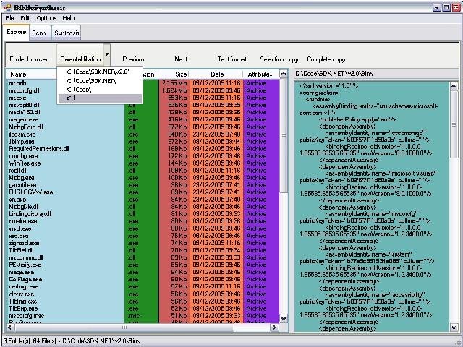This screenshot has width=463, height=347.
Task: Select file TlbImp.exe
Action: coord(23,301)
